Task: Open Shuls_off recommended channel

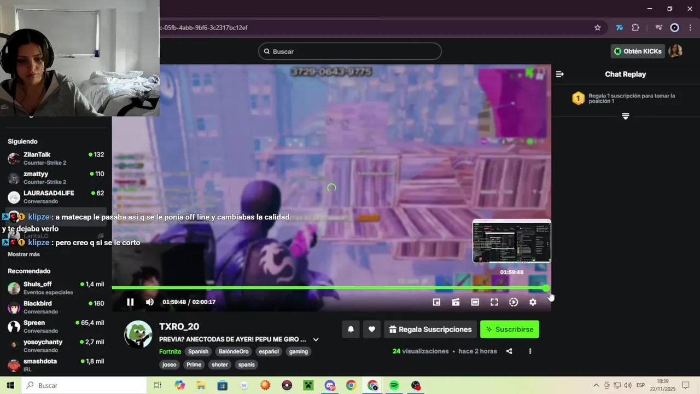Action: pyautogui.click(x=56, y=288)
